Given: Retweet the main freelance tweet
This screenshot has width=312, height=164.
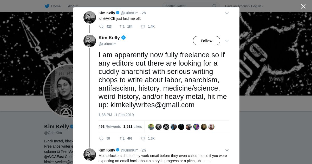Looking at the screenshot, I should 122,138.
